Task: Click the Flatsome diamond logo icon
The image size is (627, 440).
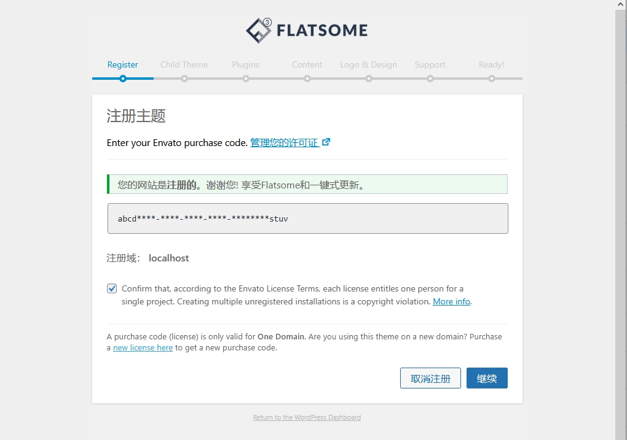Action: click(259, 30)
